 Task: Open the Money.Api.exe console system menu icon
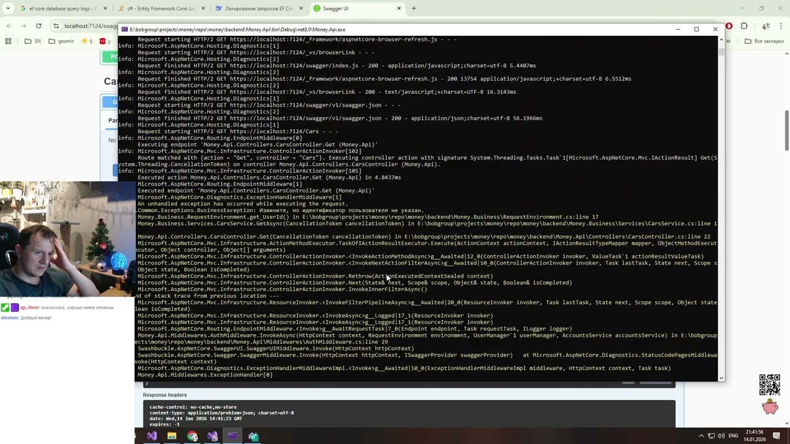click(124, 30)
